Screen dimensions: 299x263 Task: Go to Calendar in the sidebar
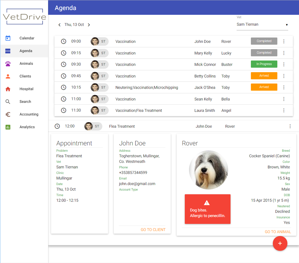click(24, 38)
